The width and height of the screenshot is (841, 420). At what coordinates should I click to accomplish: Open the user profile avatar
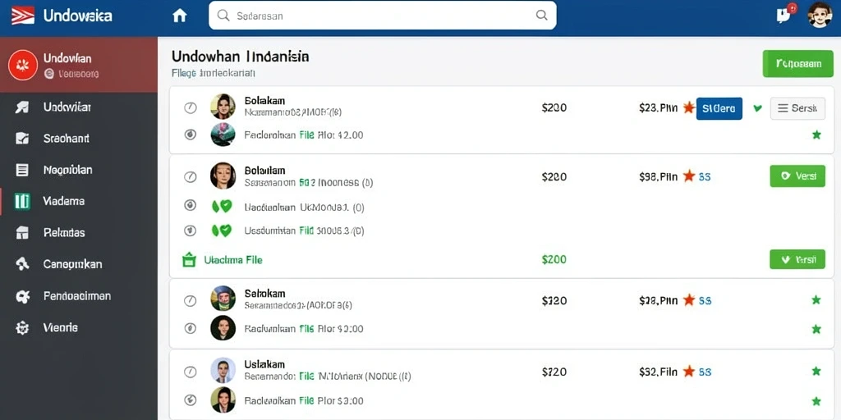click(x=819, y=15)
